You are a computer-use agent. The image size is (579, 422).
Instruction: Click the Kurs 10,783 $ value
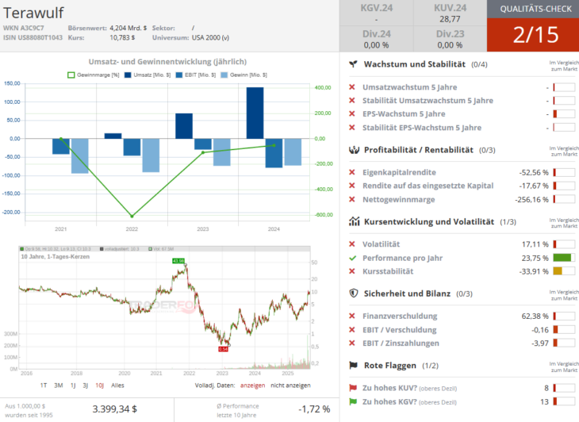click(122, 37)
